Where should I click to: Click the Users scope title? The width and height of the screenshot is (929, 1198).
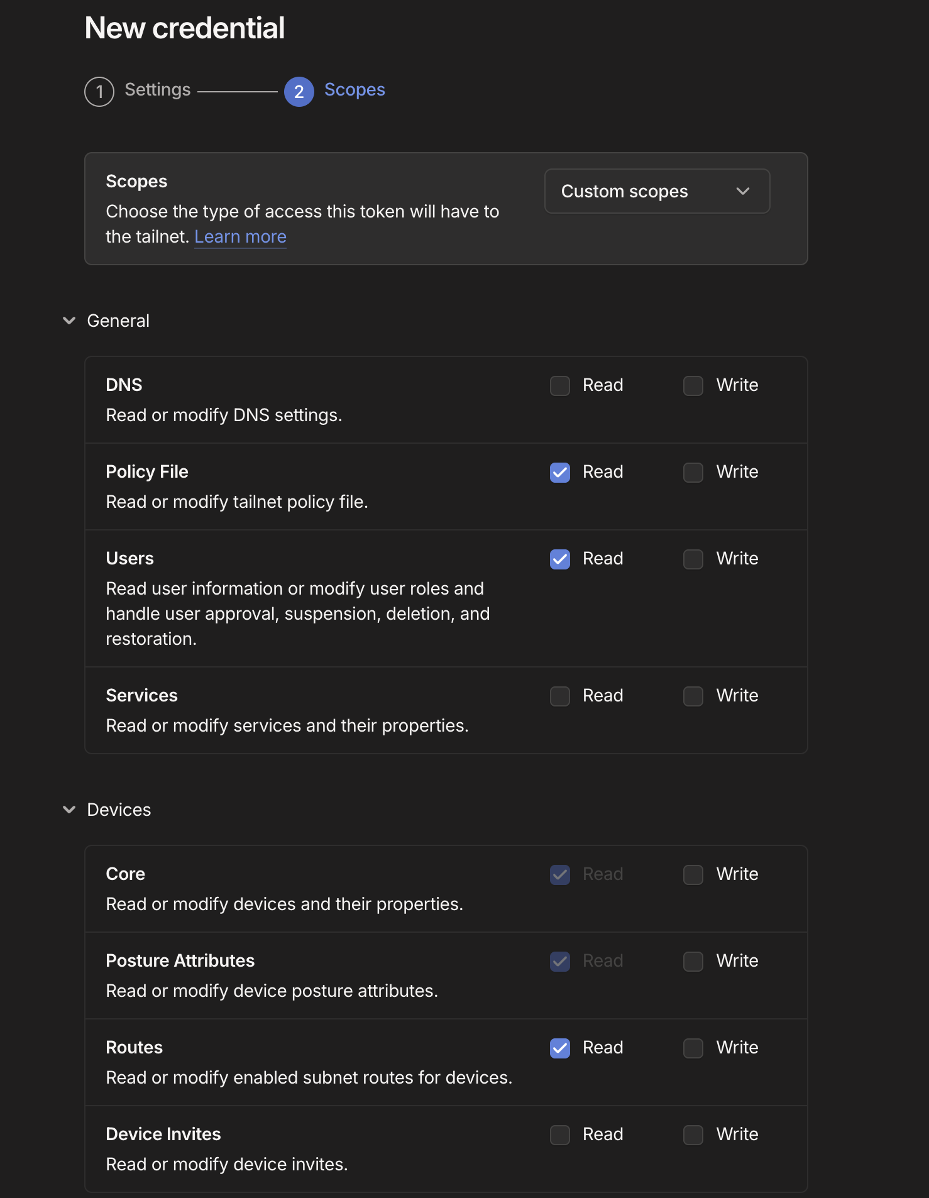(x=129, y=559)
